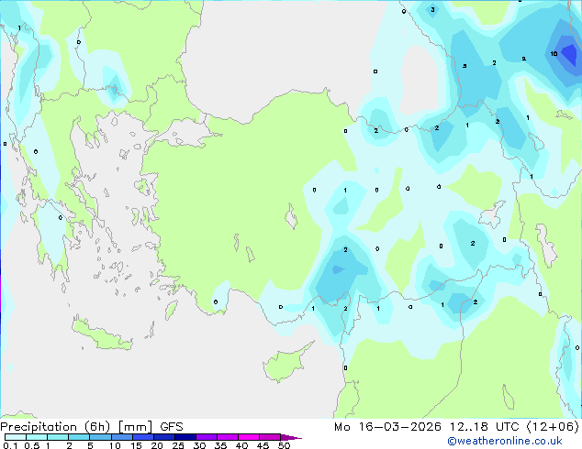
Task: Click the 0.1–0.5 mm palest legend swatch
Action: 16,437
